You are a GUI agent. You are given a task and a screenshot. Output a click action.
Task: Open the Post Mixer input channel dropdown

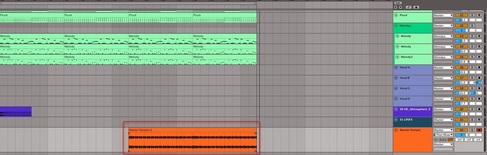pyautogui.click(x=443, y=135)
